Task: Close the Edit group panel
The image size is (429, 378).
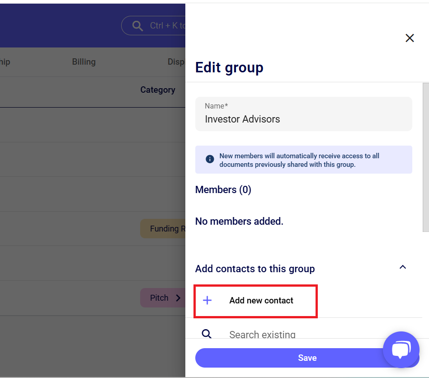Action: 410,38
